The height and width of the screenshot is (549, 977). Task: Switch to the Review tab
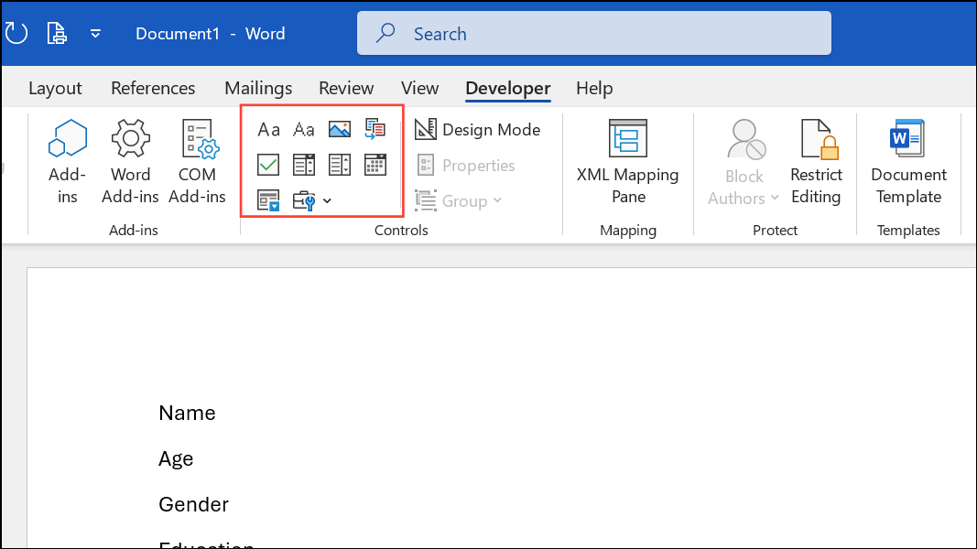[345, 88]
